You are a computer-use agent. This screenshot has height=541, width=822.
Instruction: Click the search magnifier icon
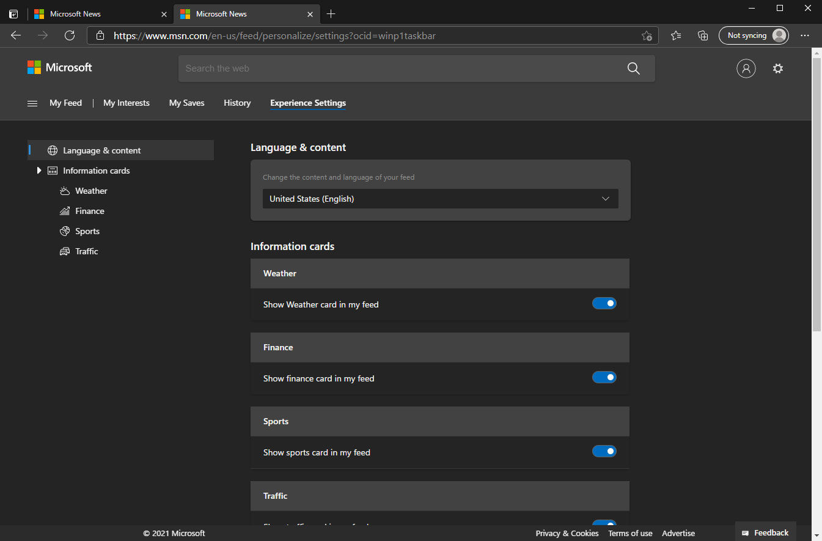coord(633,68)
